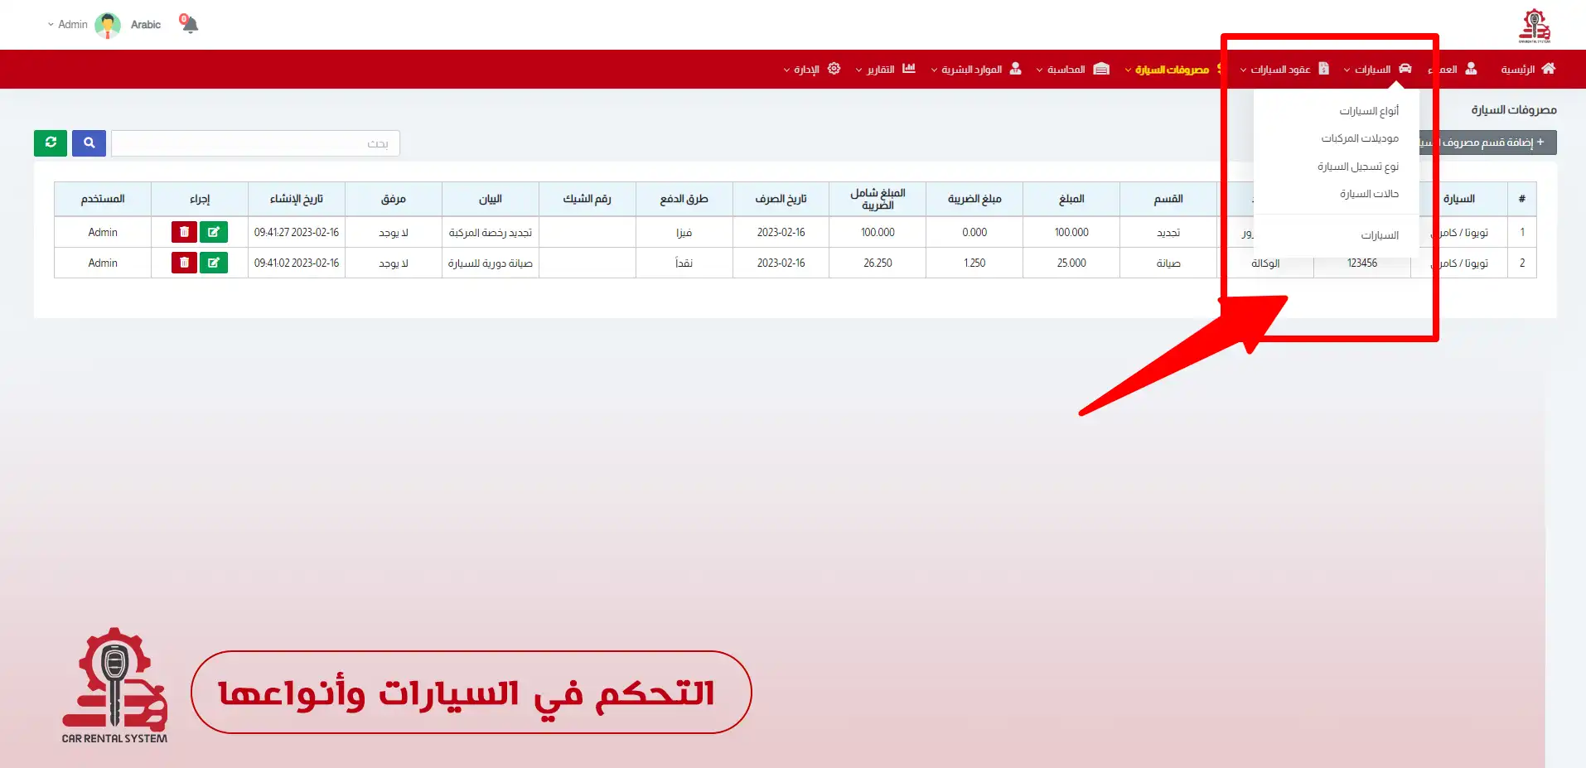The height and width of the screenshot is (768, 1586).
Task: Click into the بحث search field
Action: [255, 143]
